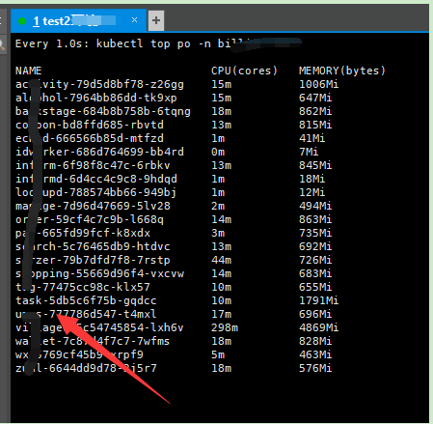Click the 1791Mi memory value
433x424 pixels.
(x=318, y=300)
